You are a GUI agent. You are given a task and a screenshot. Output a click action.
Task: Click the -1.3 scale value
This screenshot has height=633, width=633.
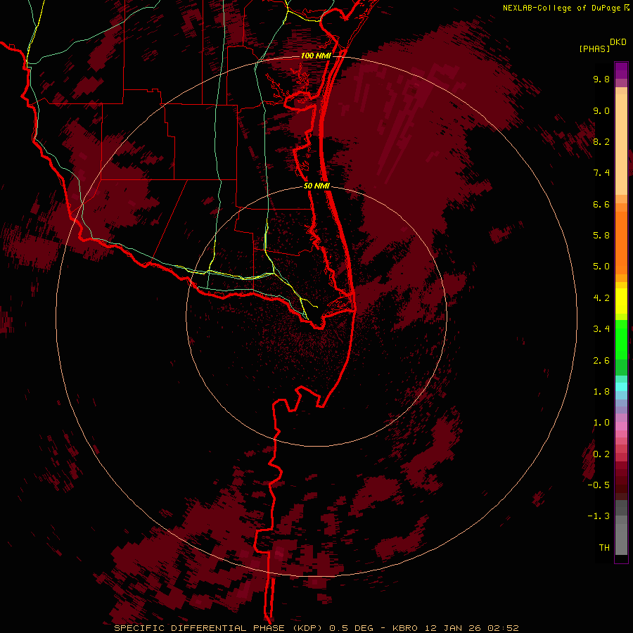point(599,516)
